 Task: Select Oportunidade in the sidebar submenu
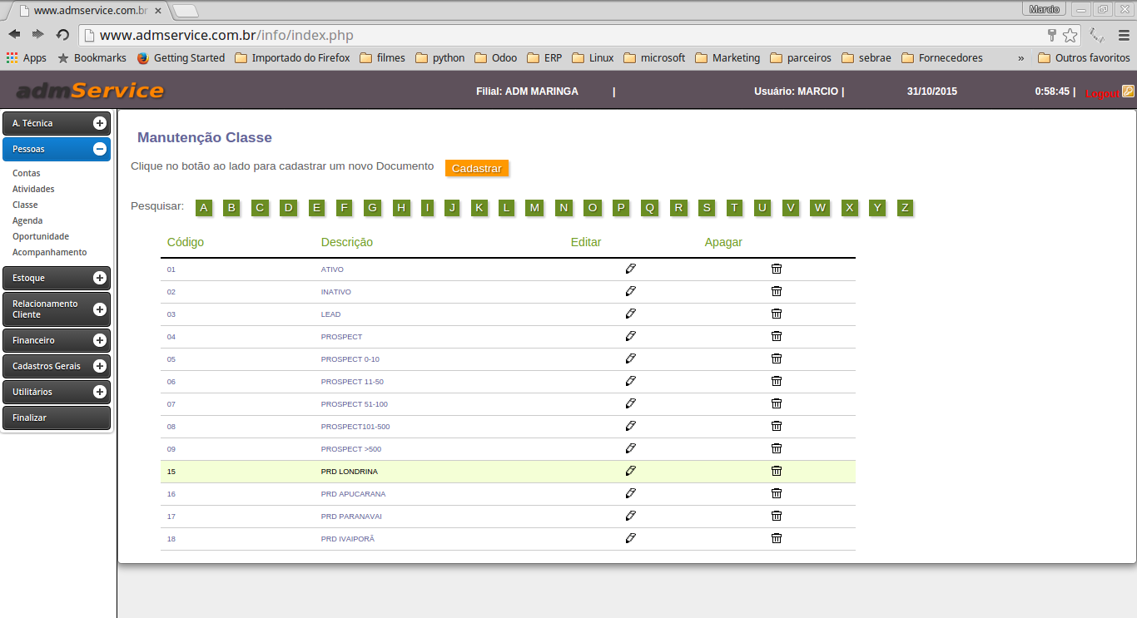[x=41, y=236]
